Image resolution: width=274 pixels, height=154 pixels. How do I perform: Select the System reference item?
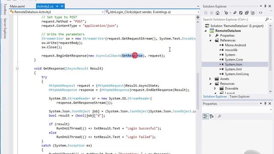230,55
